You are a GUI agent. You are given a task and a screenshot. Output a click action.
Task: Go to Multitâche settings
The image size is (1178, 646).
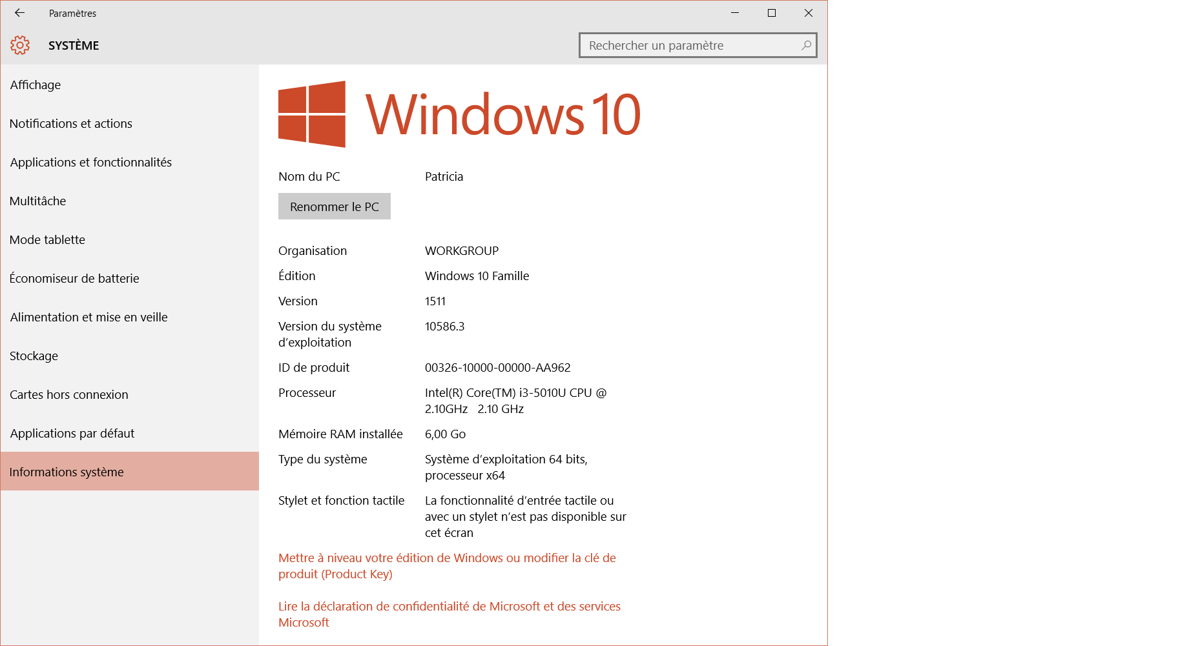point(130,201)
